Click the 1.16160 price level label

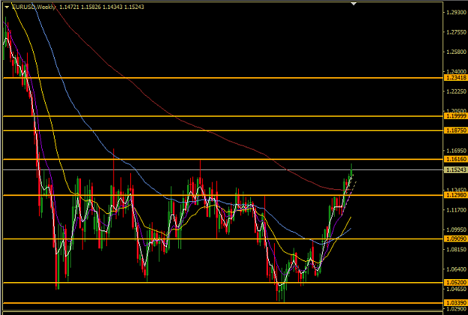[455, 159]
